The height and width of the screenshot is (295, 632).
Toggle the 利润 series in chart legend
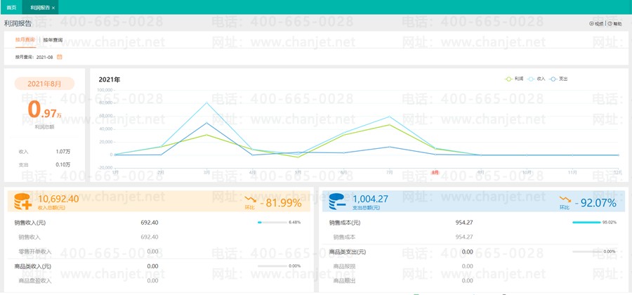(x=514, y=79)
